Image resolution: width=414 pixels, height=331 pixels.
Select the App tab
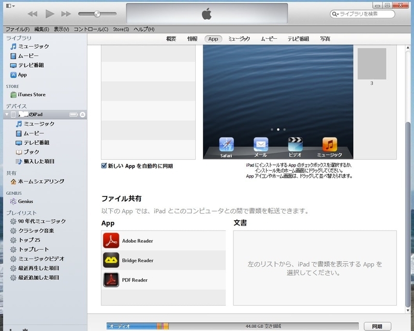point(213,39)
